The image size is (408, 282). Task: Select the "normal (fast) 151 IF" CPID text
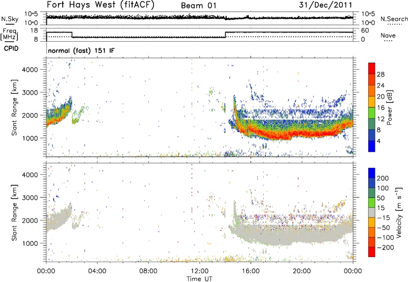(x=81, y=50)
